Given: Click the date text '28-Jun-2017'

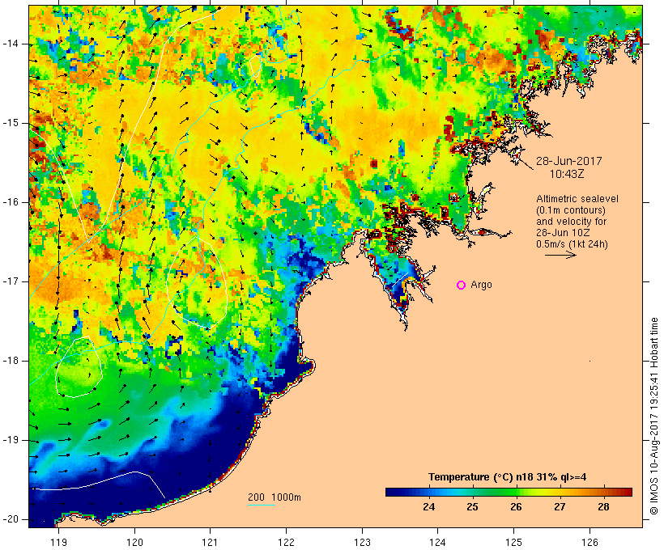Looking at the screenshot, I should coord(569,161).
